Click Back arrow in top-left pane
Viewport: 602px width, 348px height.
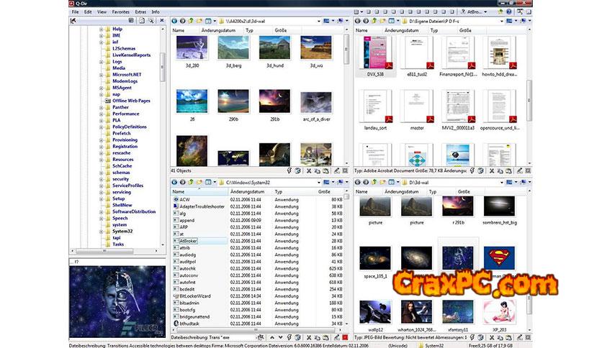coord(174,22)
